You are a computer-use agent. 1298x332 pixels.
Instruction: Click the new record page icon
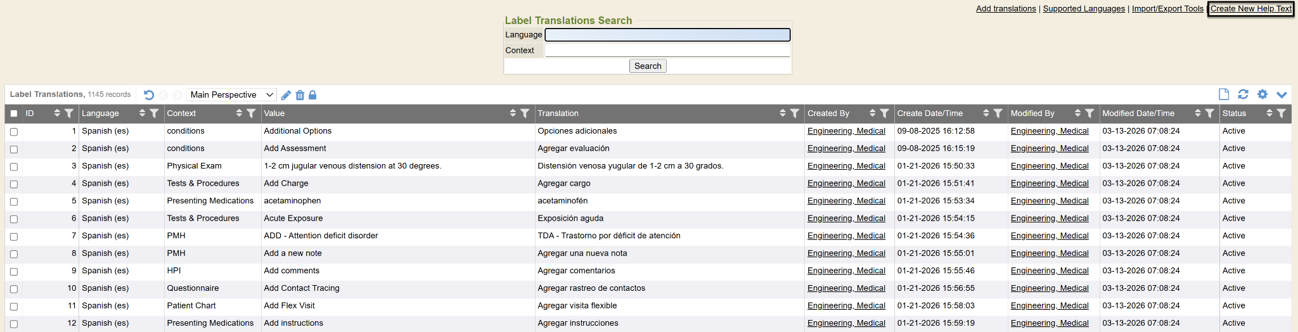click(1224, 94)
